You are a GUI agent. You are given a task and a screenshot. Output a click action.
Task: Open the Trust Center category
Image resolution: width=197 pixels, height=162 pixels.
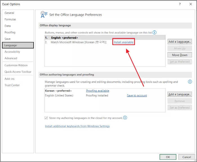[18, 85]
